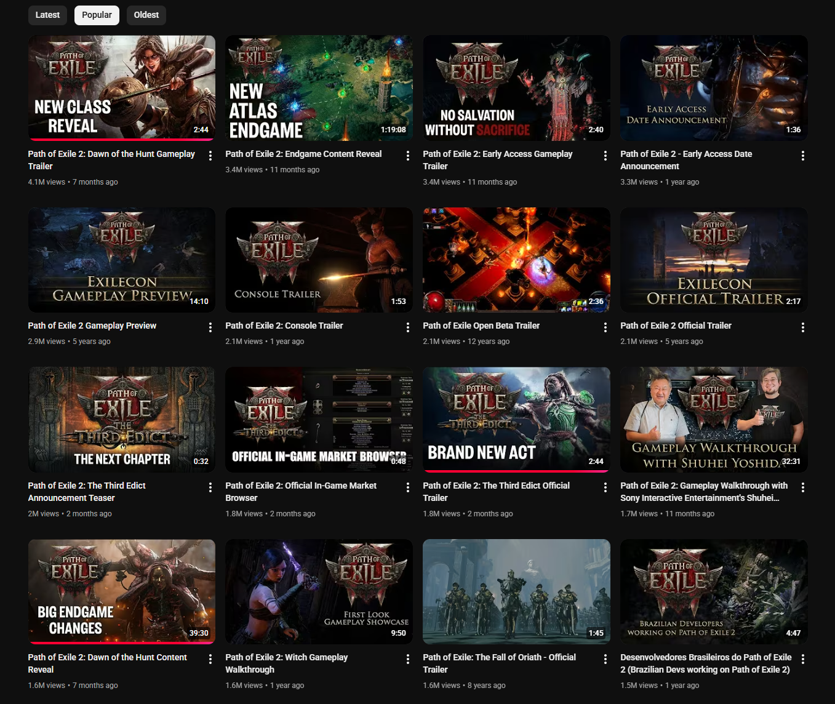
Task: Click title Path of Exile 2: Console Trailer
Action: pos(284,326)
